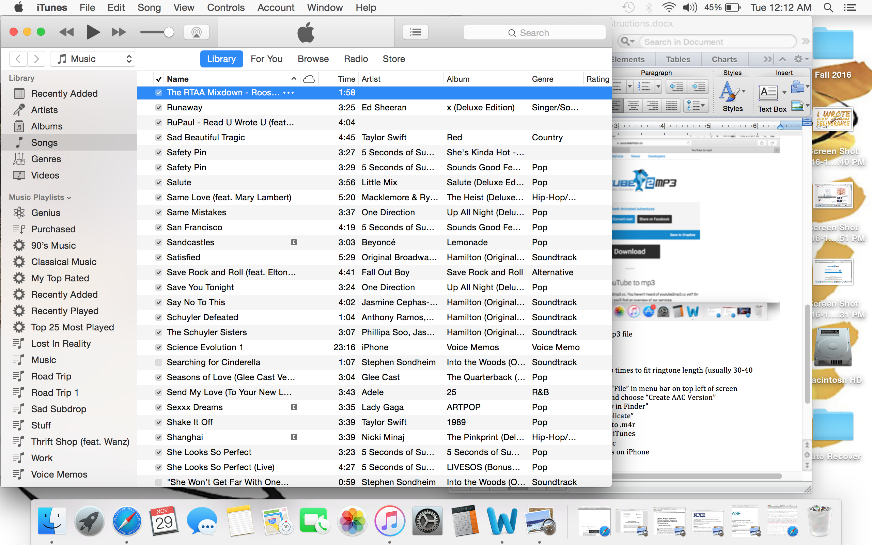Select Videos in the sidebar

click(45, 175)
